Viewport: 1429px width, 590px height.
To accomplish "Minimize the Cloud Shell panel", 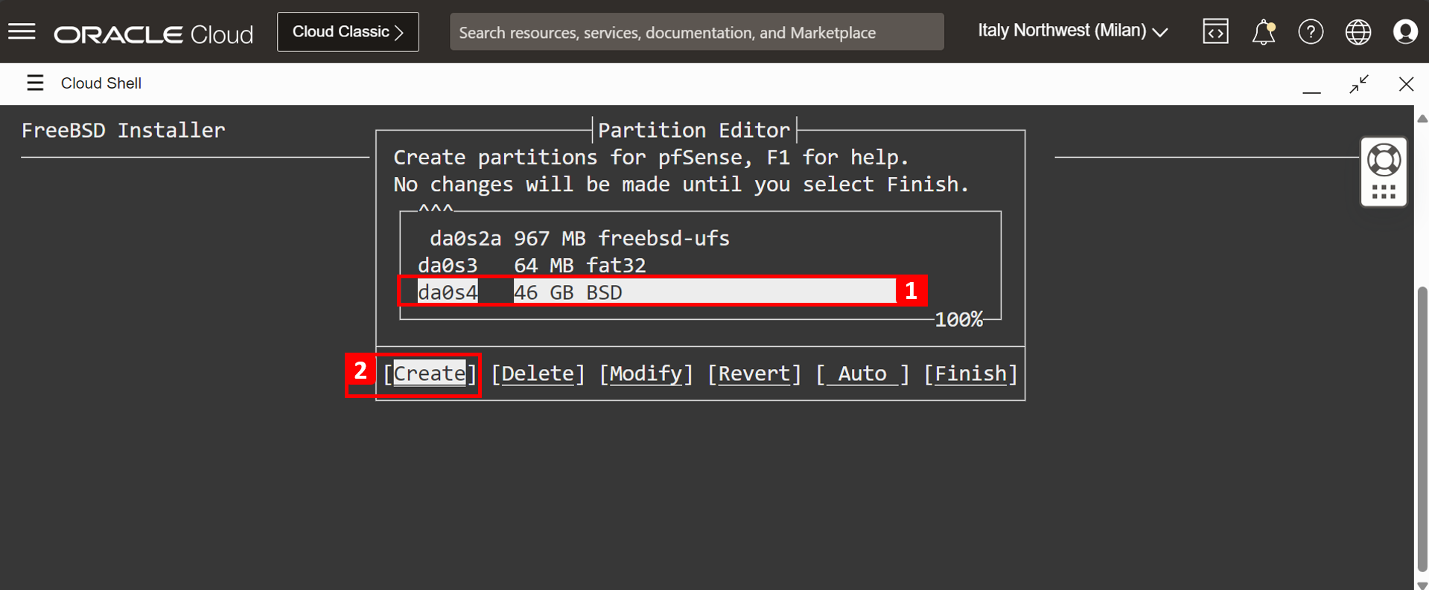I will click(x=1311, y=92).
